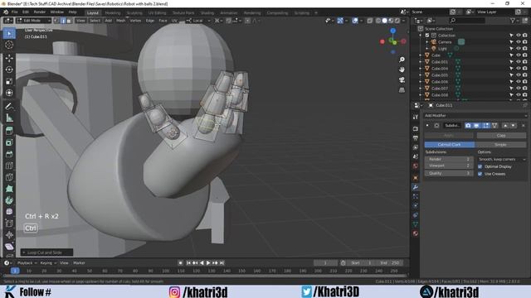The height and width of the screenshot is (298, 531).
Task: Open the shading options dropdown arrow
Action: click(404, 21)
